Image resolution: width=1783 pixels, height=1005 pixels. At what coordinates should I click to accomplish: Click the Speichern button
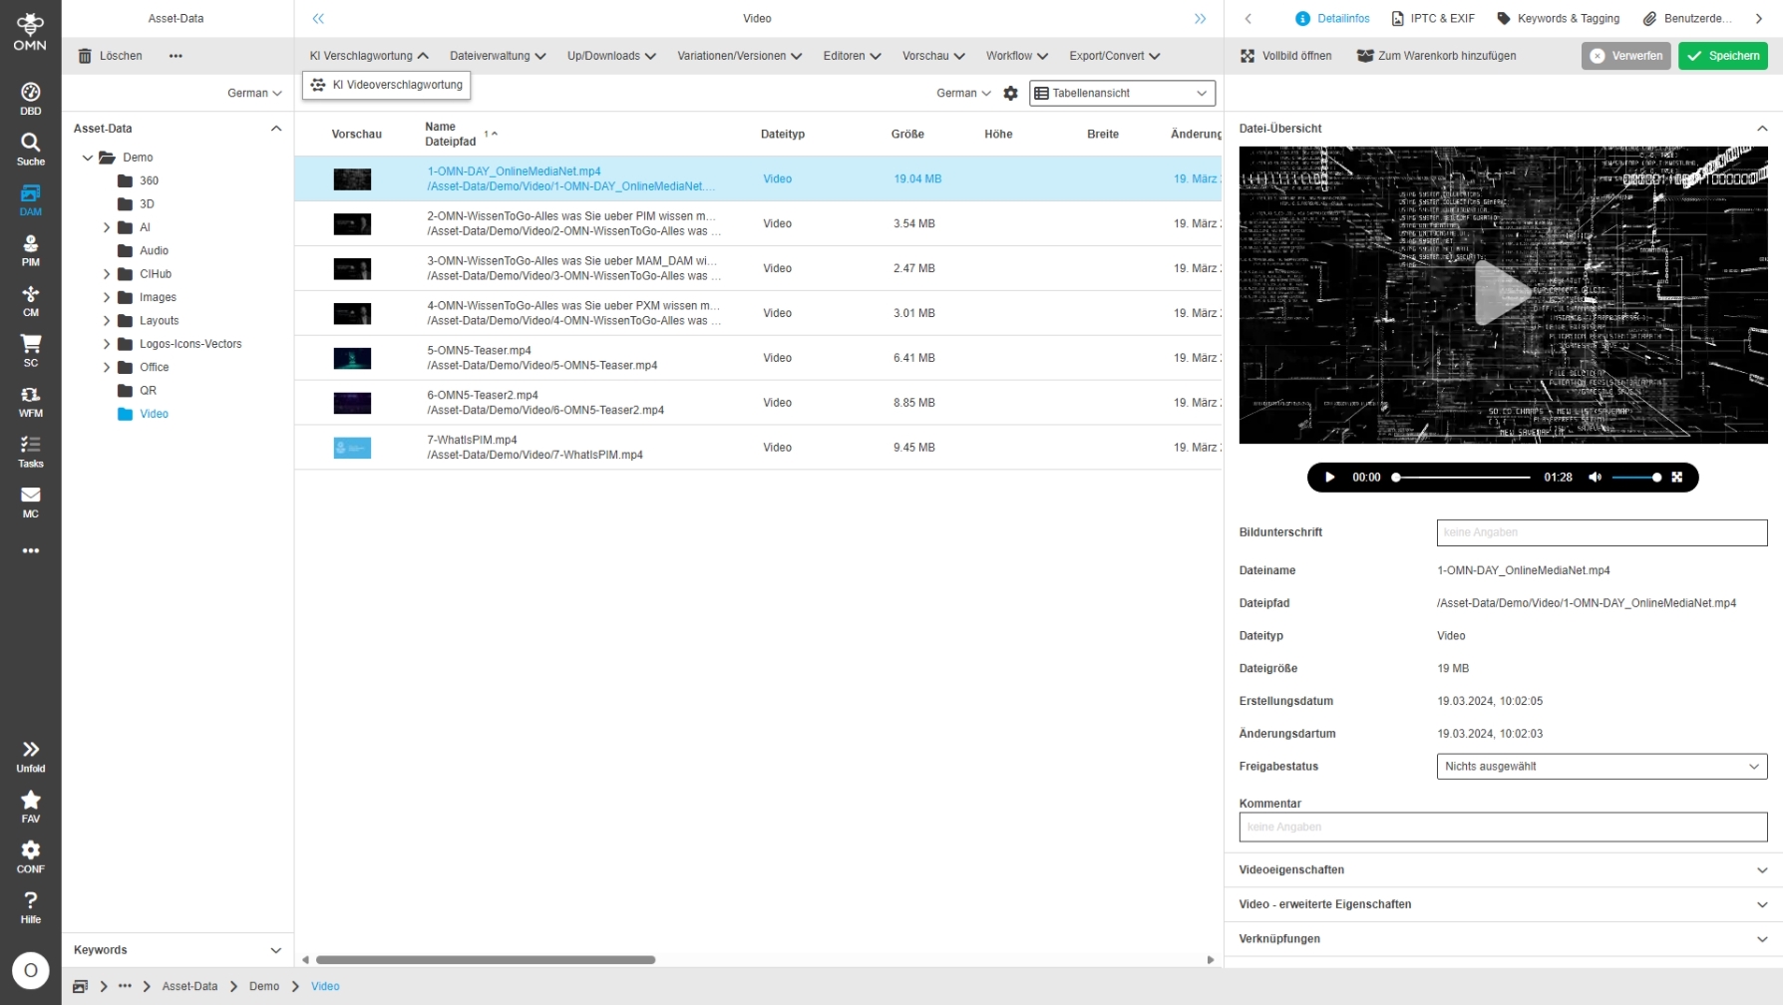(1722, 56)
